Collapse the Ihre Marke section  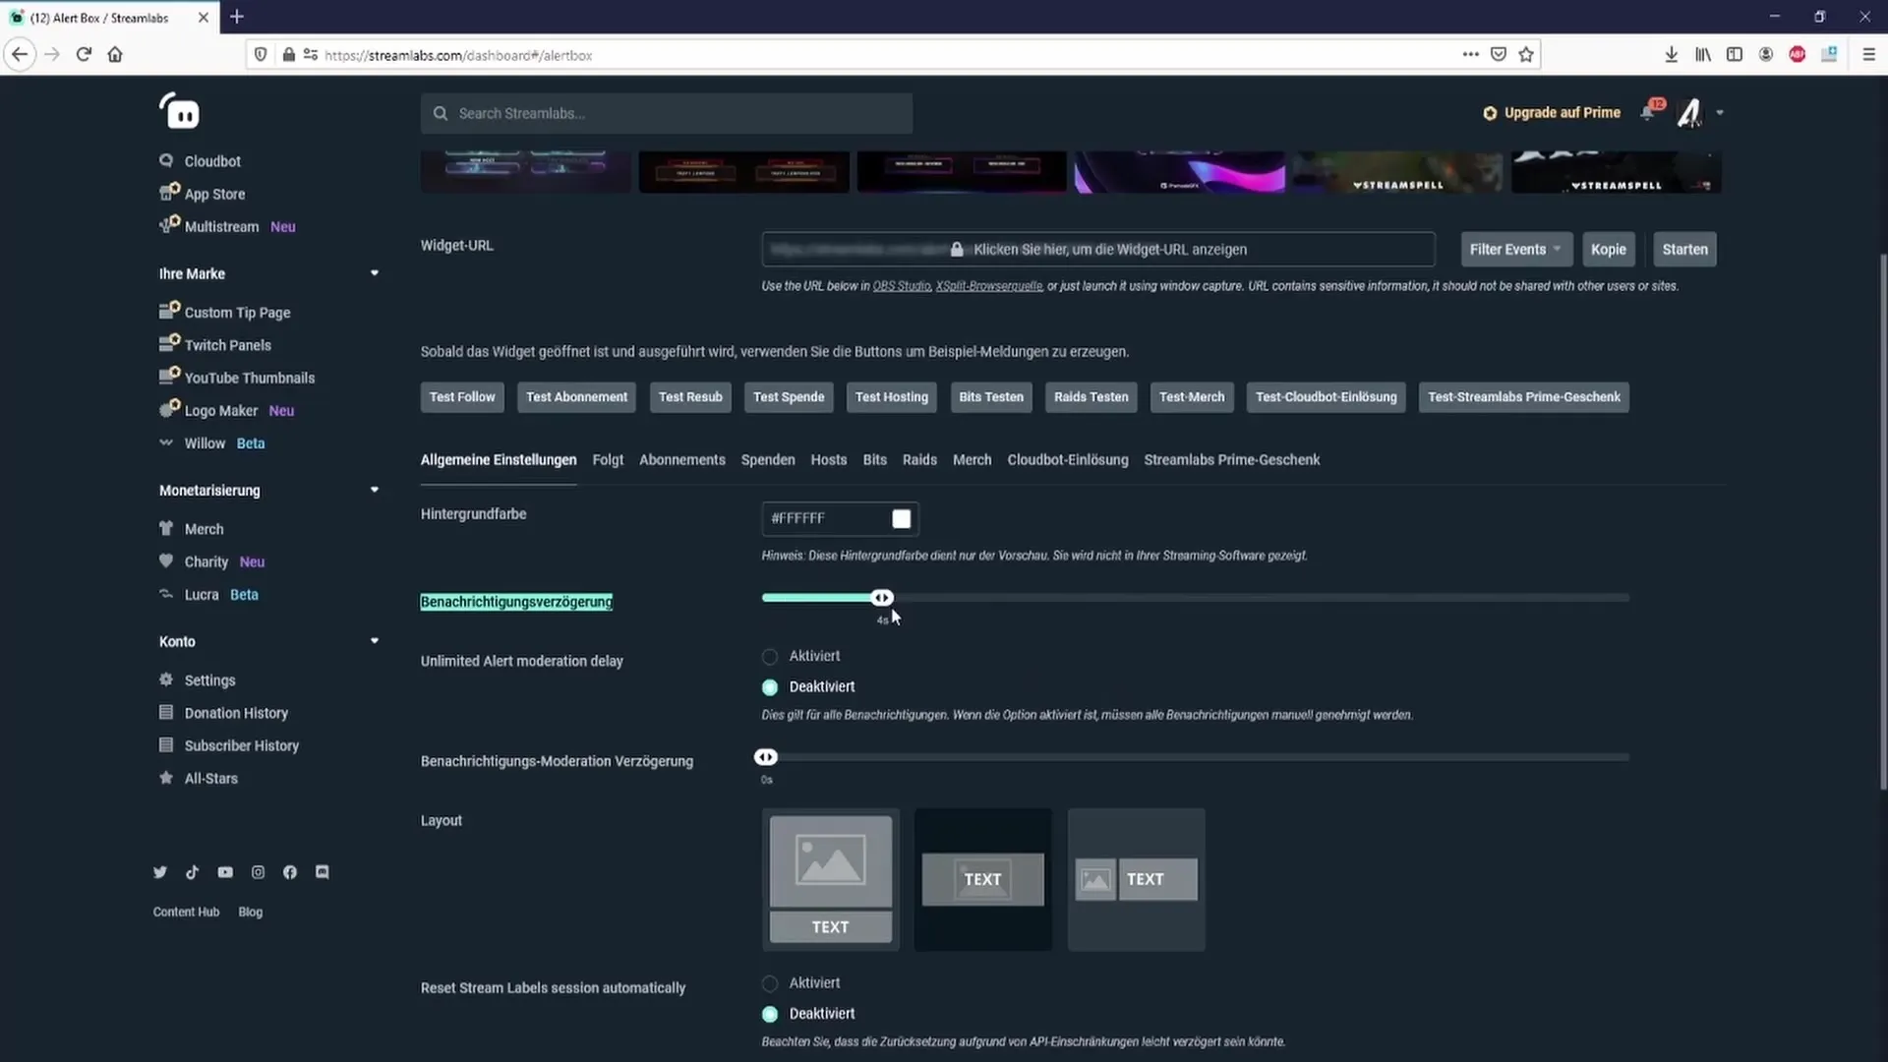point(375,273)
